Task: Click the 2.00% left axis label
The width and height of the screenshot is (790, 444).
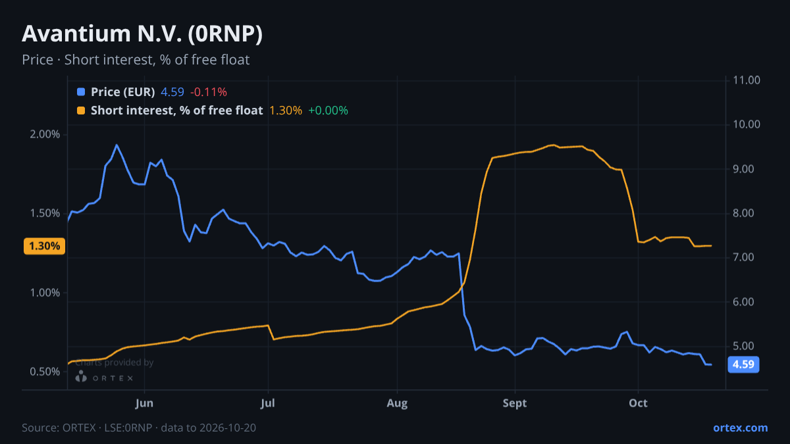Action: point(46,134)
